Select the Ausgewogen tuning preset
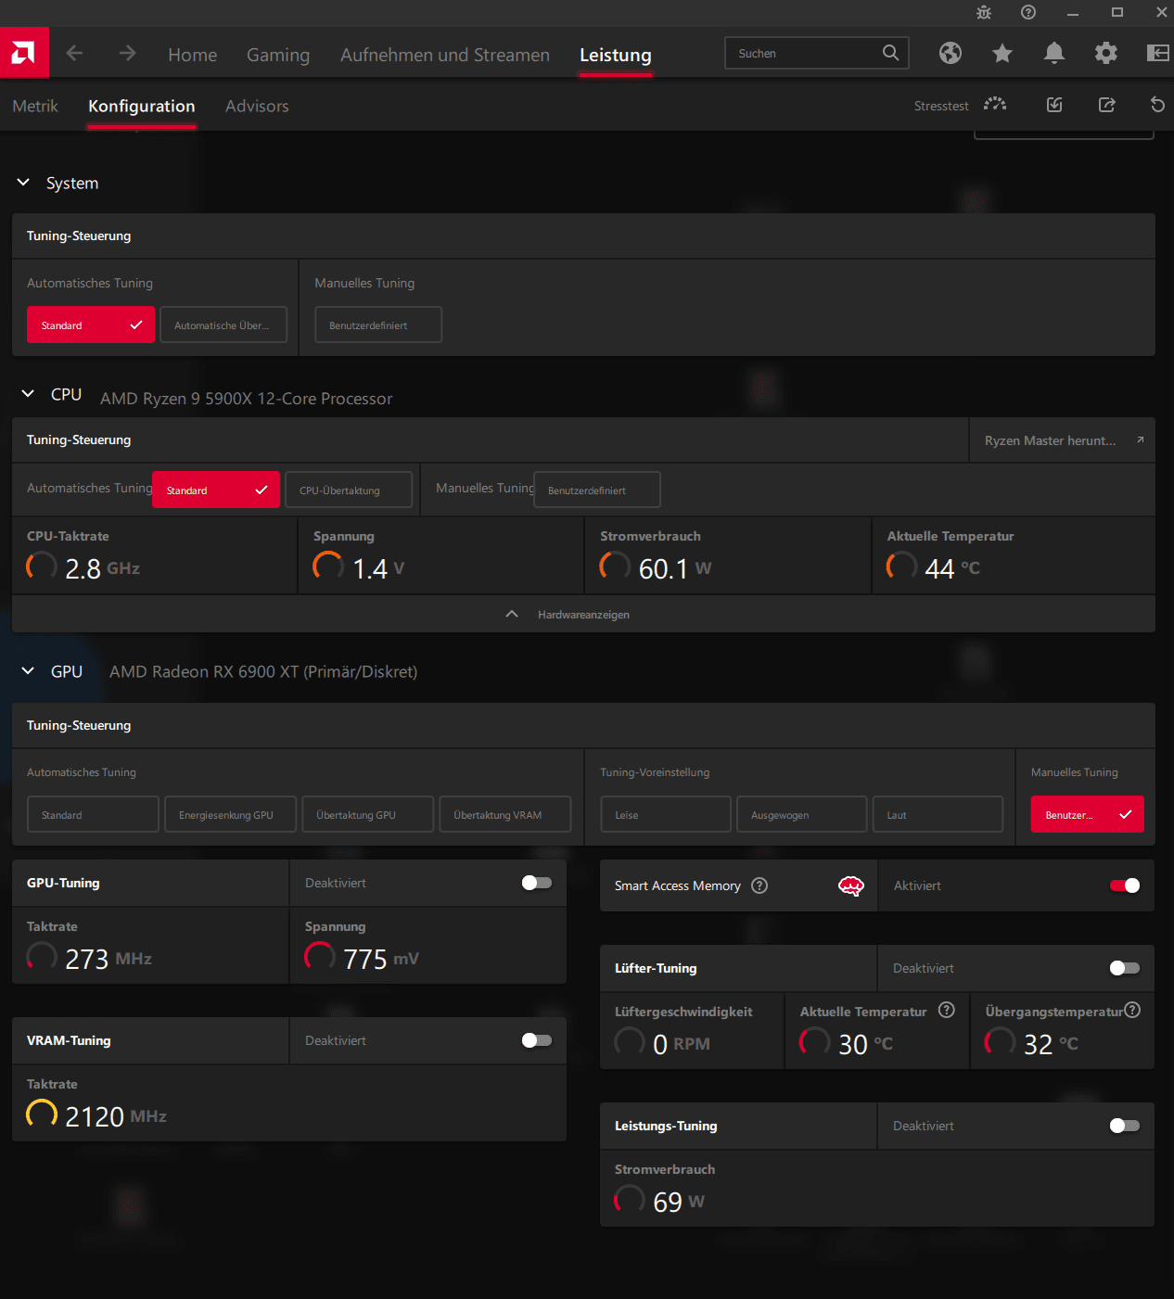Screen dimensions: 1174x1299 (x=802, y=815)
